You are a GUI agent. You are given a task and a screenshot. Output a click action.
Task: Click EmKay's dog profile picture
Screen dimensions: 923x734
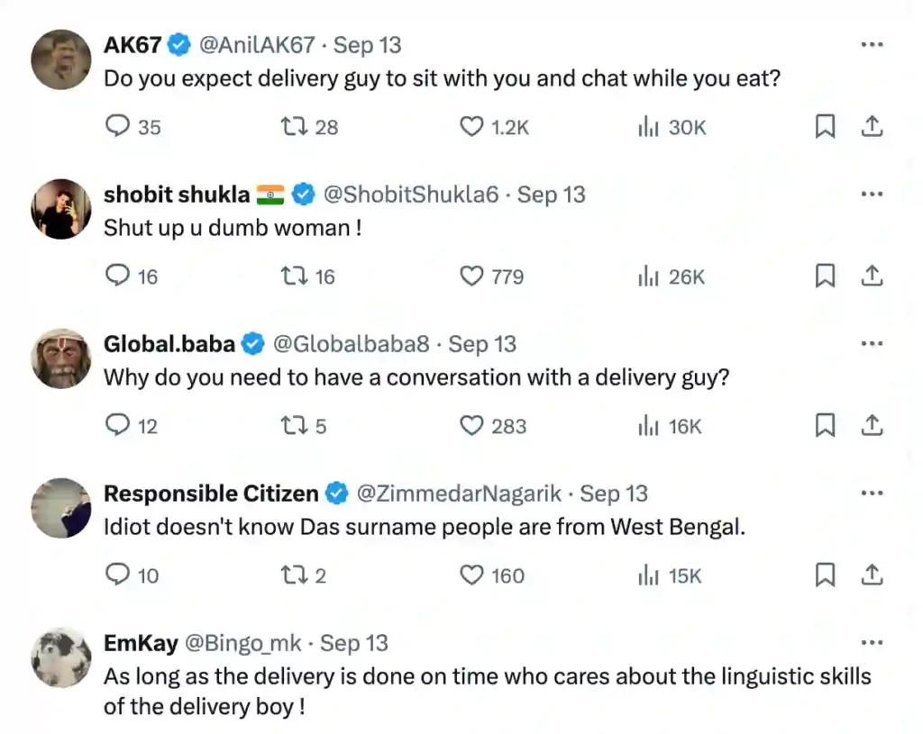(61, 657)
